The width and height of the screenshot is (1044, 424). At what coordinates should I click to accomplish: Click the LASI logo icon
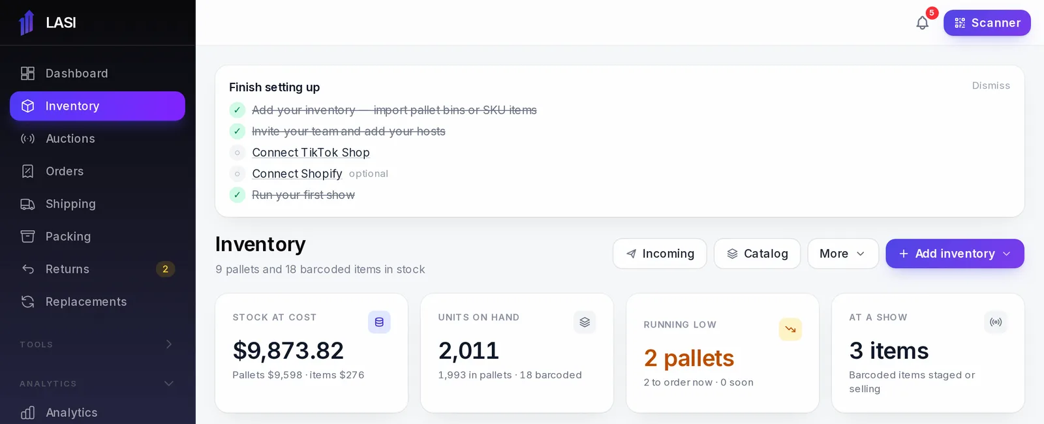(27, 23)
